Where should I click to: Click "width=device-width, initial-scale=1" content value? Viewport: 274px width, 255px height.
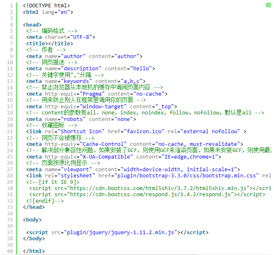point(179,170)
